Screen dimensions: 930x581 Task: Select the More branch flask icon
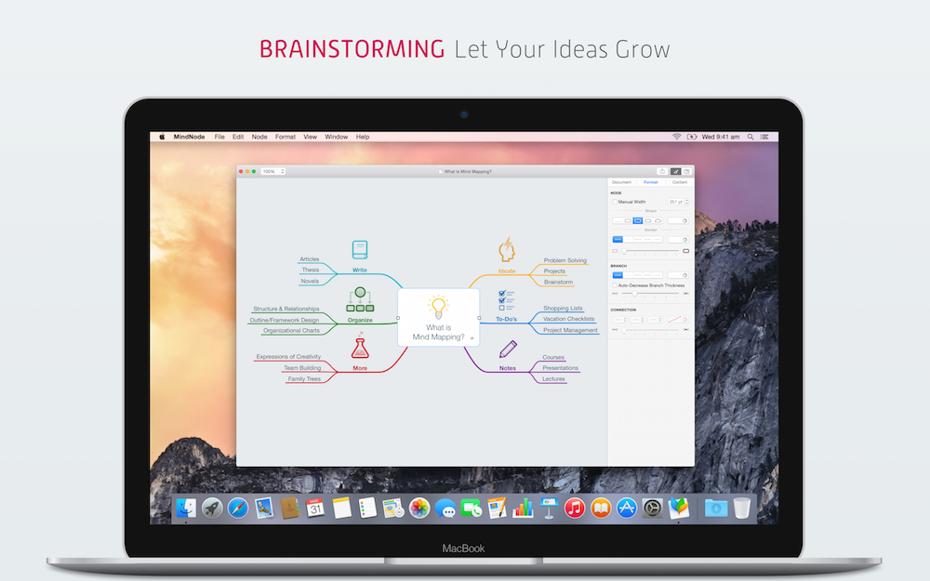coord(360,347)
